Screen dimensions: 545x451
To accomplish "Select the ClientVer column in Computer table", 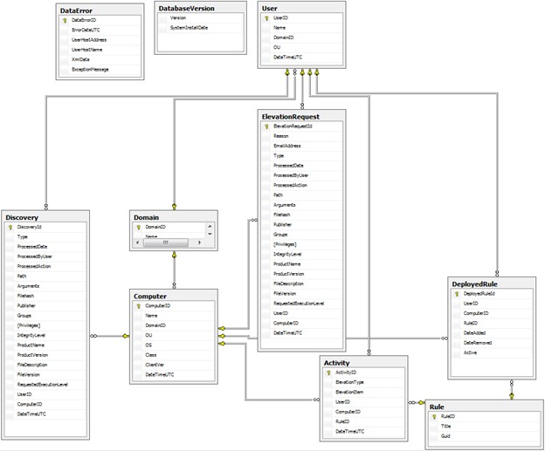I will [174, 365].
